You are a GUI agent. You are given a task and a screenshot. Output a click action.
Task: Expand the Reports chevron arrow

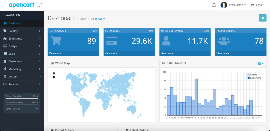click(40, 84)
